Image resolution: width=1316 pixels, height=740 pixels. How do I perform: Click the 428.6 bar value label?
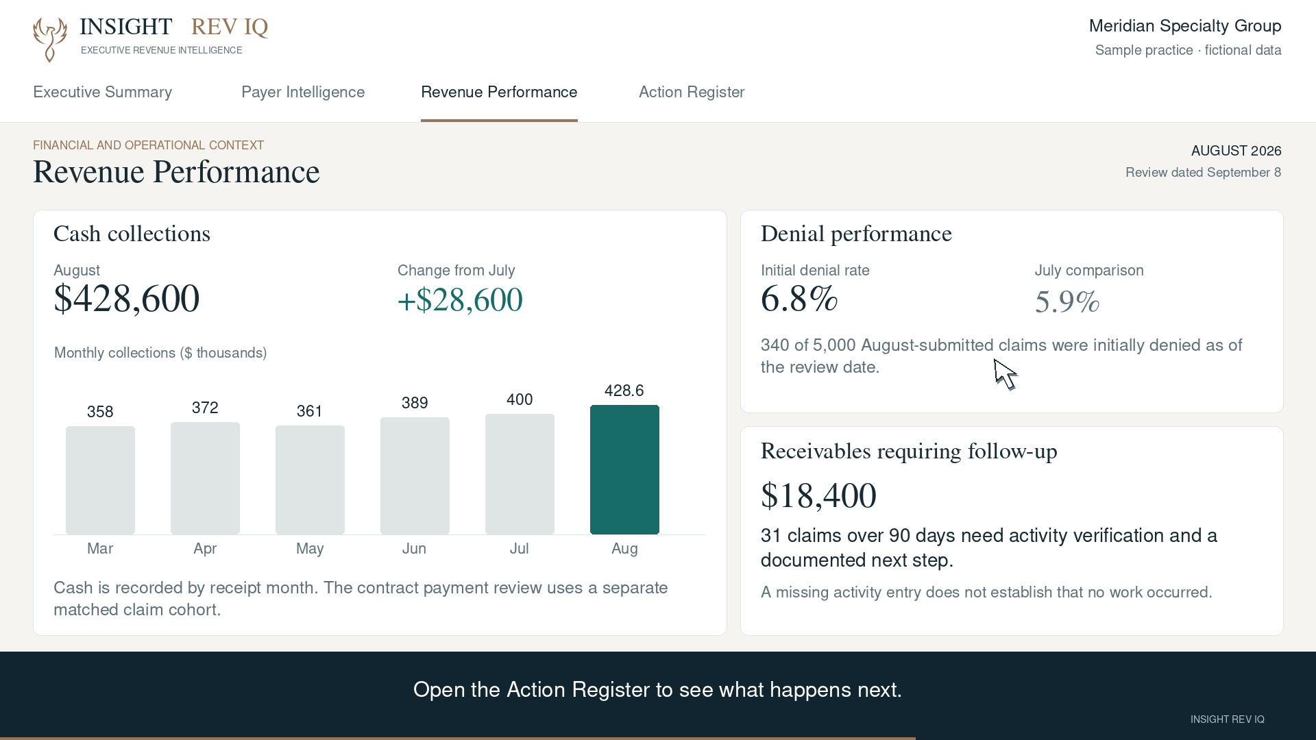click(624, 391)
